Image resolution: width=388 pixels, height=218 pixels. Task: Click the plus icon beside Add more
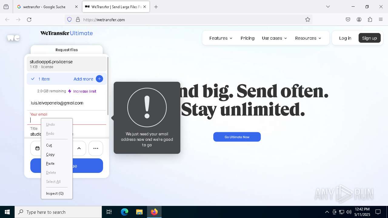coord(99,79)
